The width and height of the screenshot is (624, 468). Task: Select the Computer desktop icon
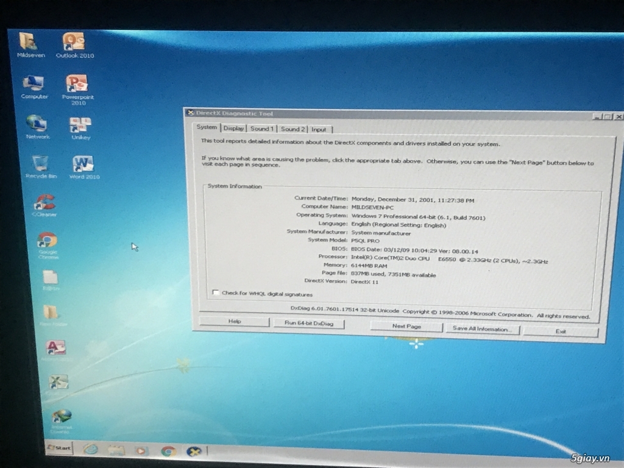click(x=34, y=87)
